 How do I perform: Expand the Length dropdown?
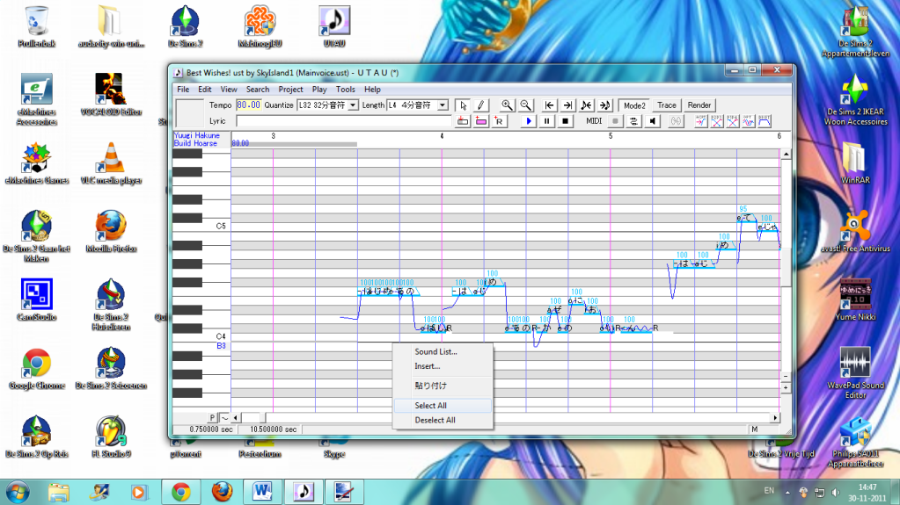click(443, 105)
